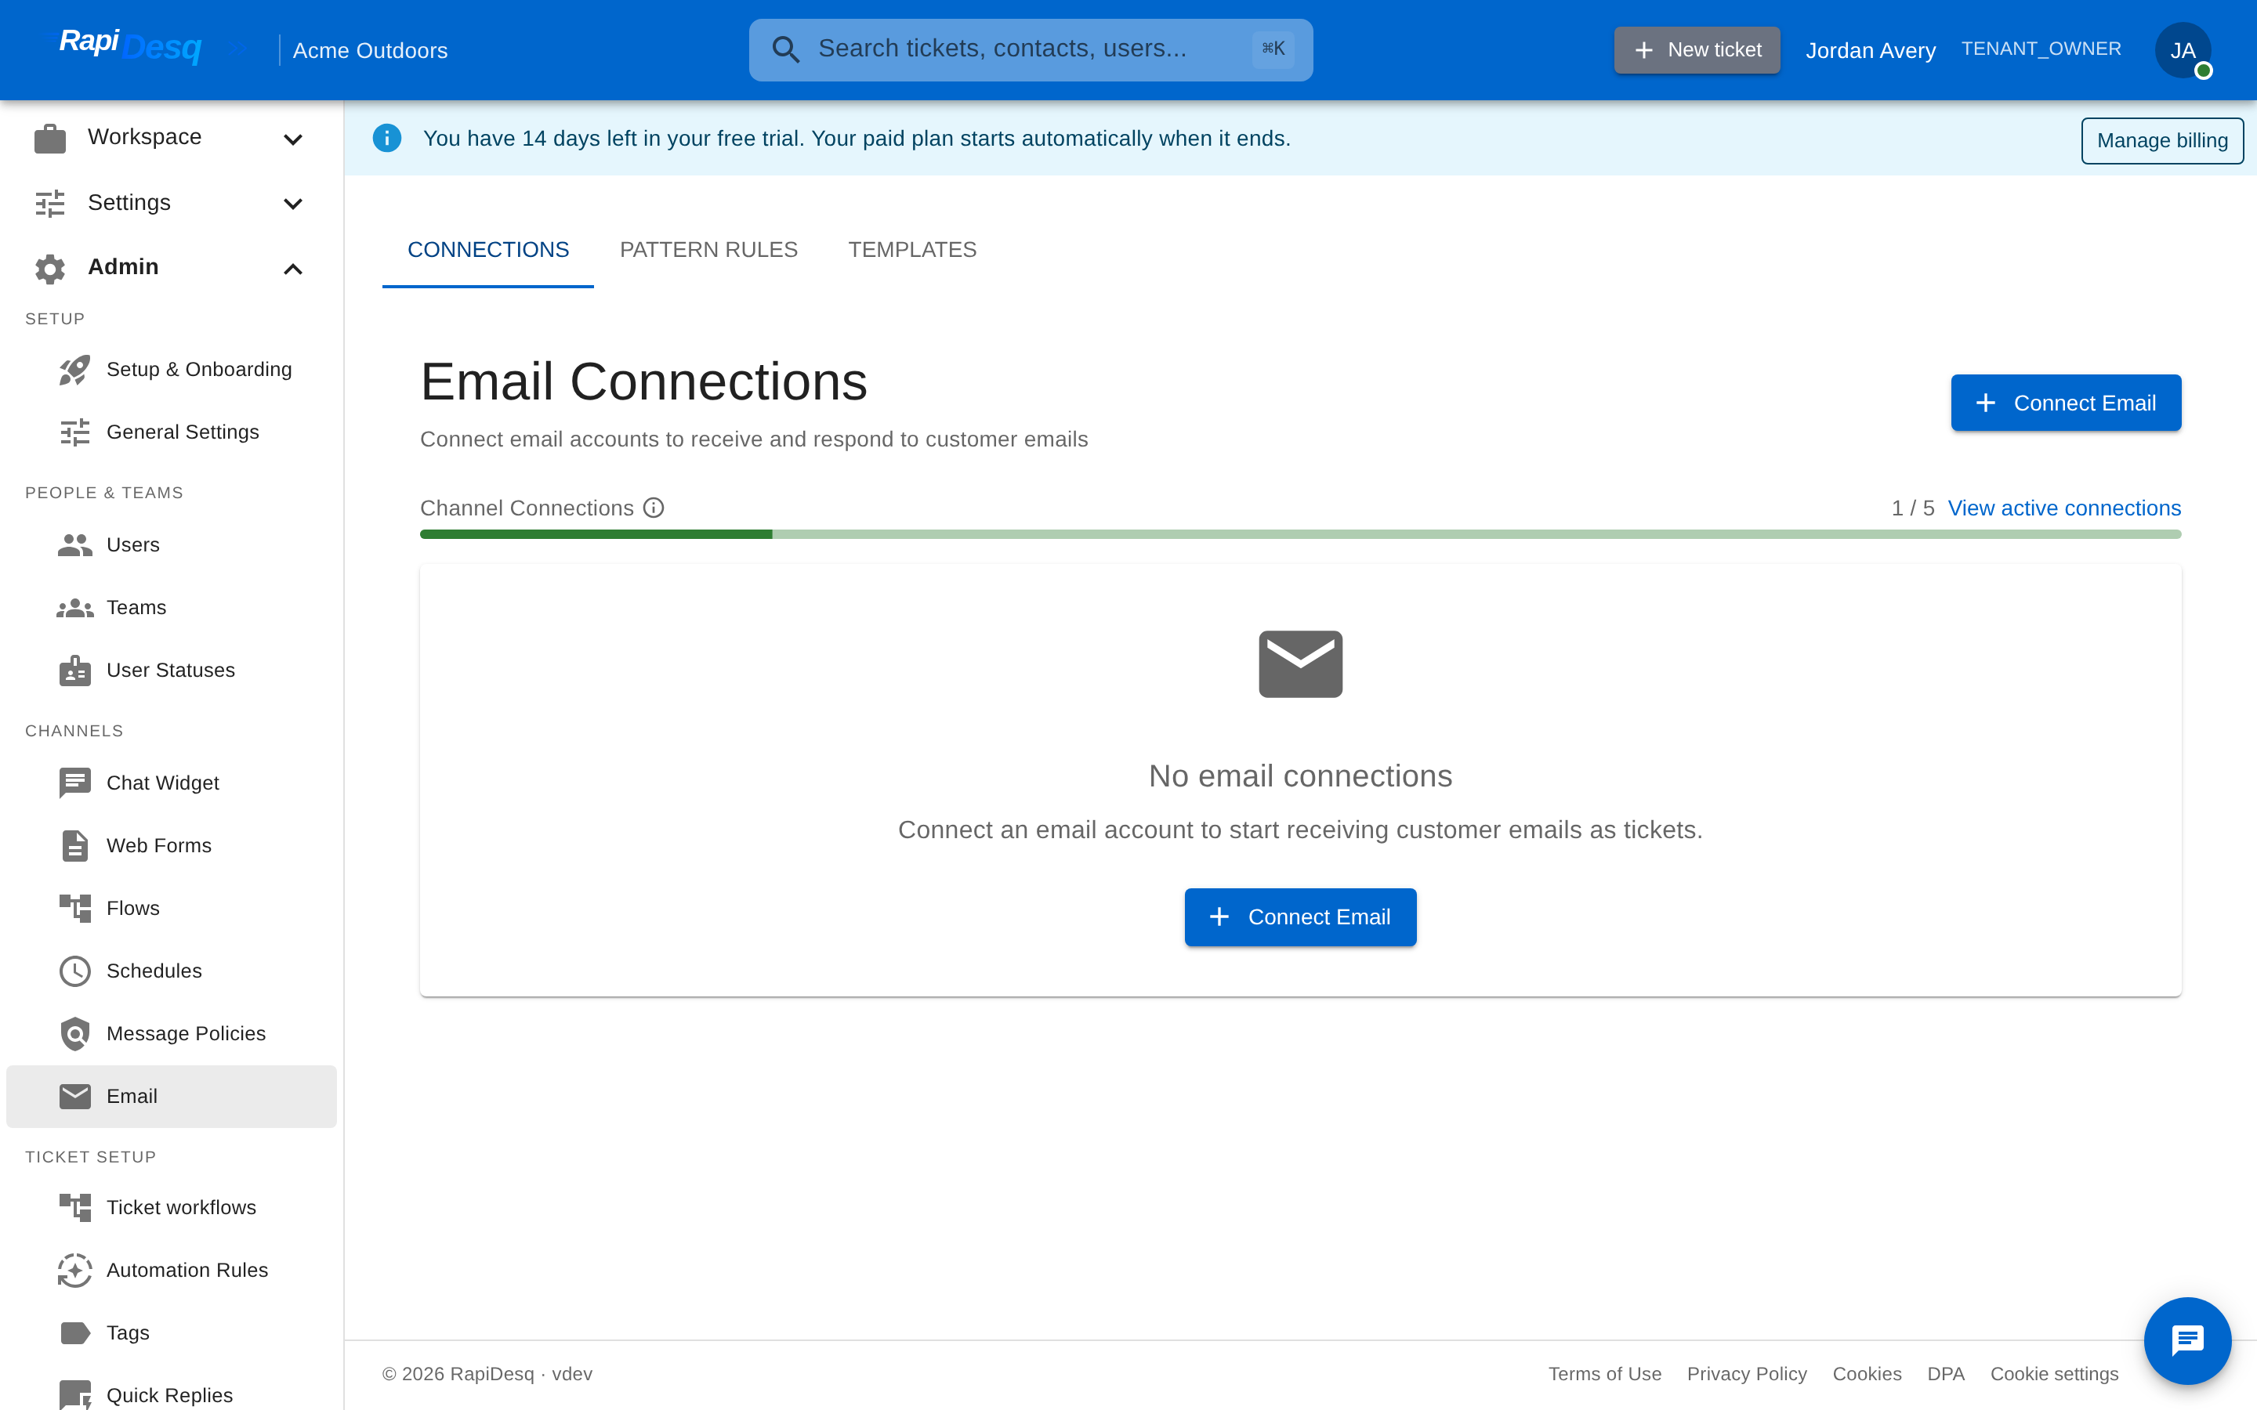Screen dimensions: 2257x1410
Task: Open the Schedules clock icon
Action: point(74,971)
